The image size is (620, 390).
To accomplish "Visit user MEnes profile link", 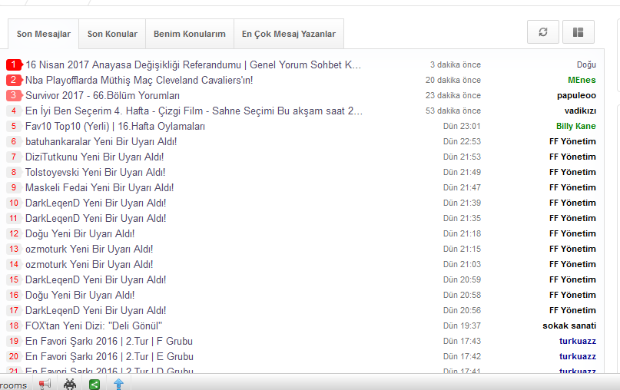I will pos(582,80).
